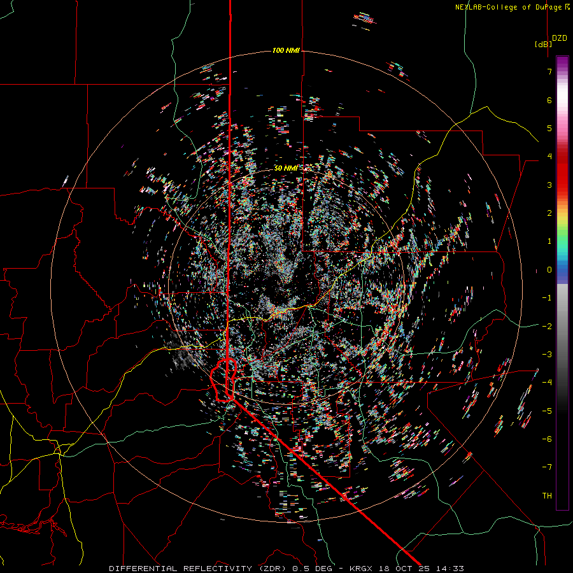Click the 4 value on color scale
573x573 pixels.
tap(549, 157)
